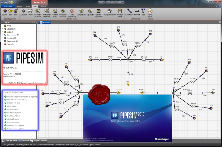This screenshot has width=222, height=147.
Task: Open the Workspace tab
Action: click(8, 6)
